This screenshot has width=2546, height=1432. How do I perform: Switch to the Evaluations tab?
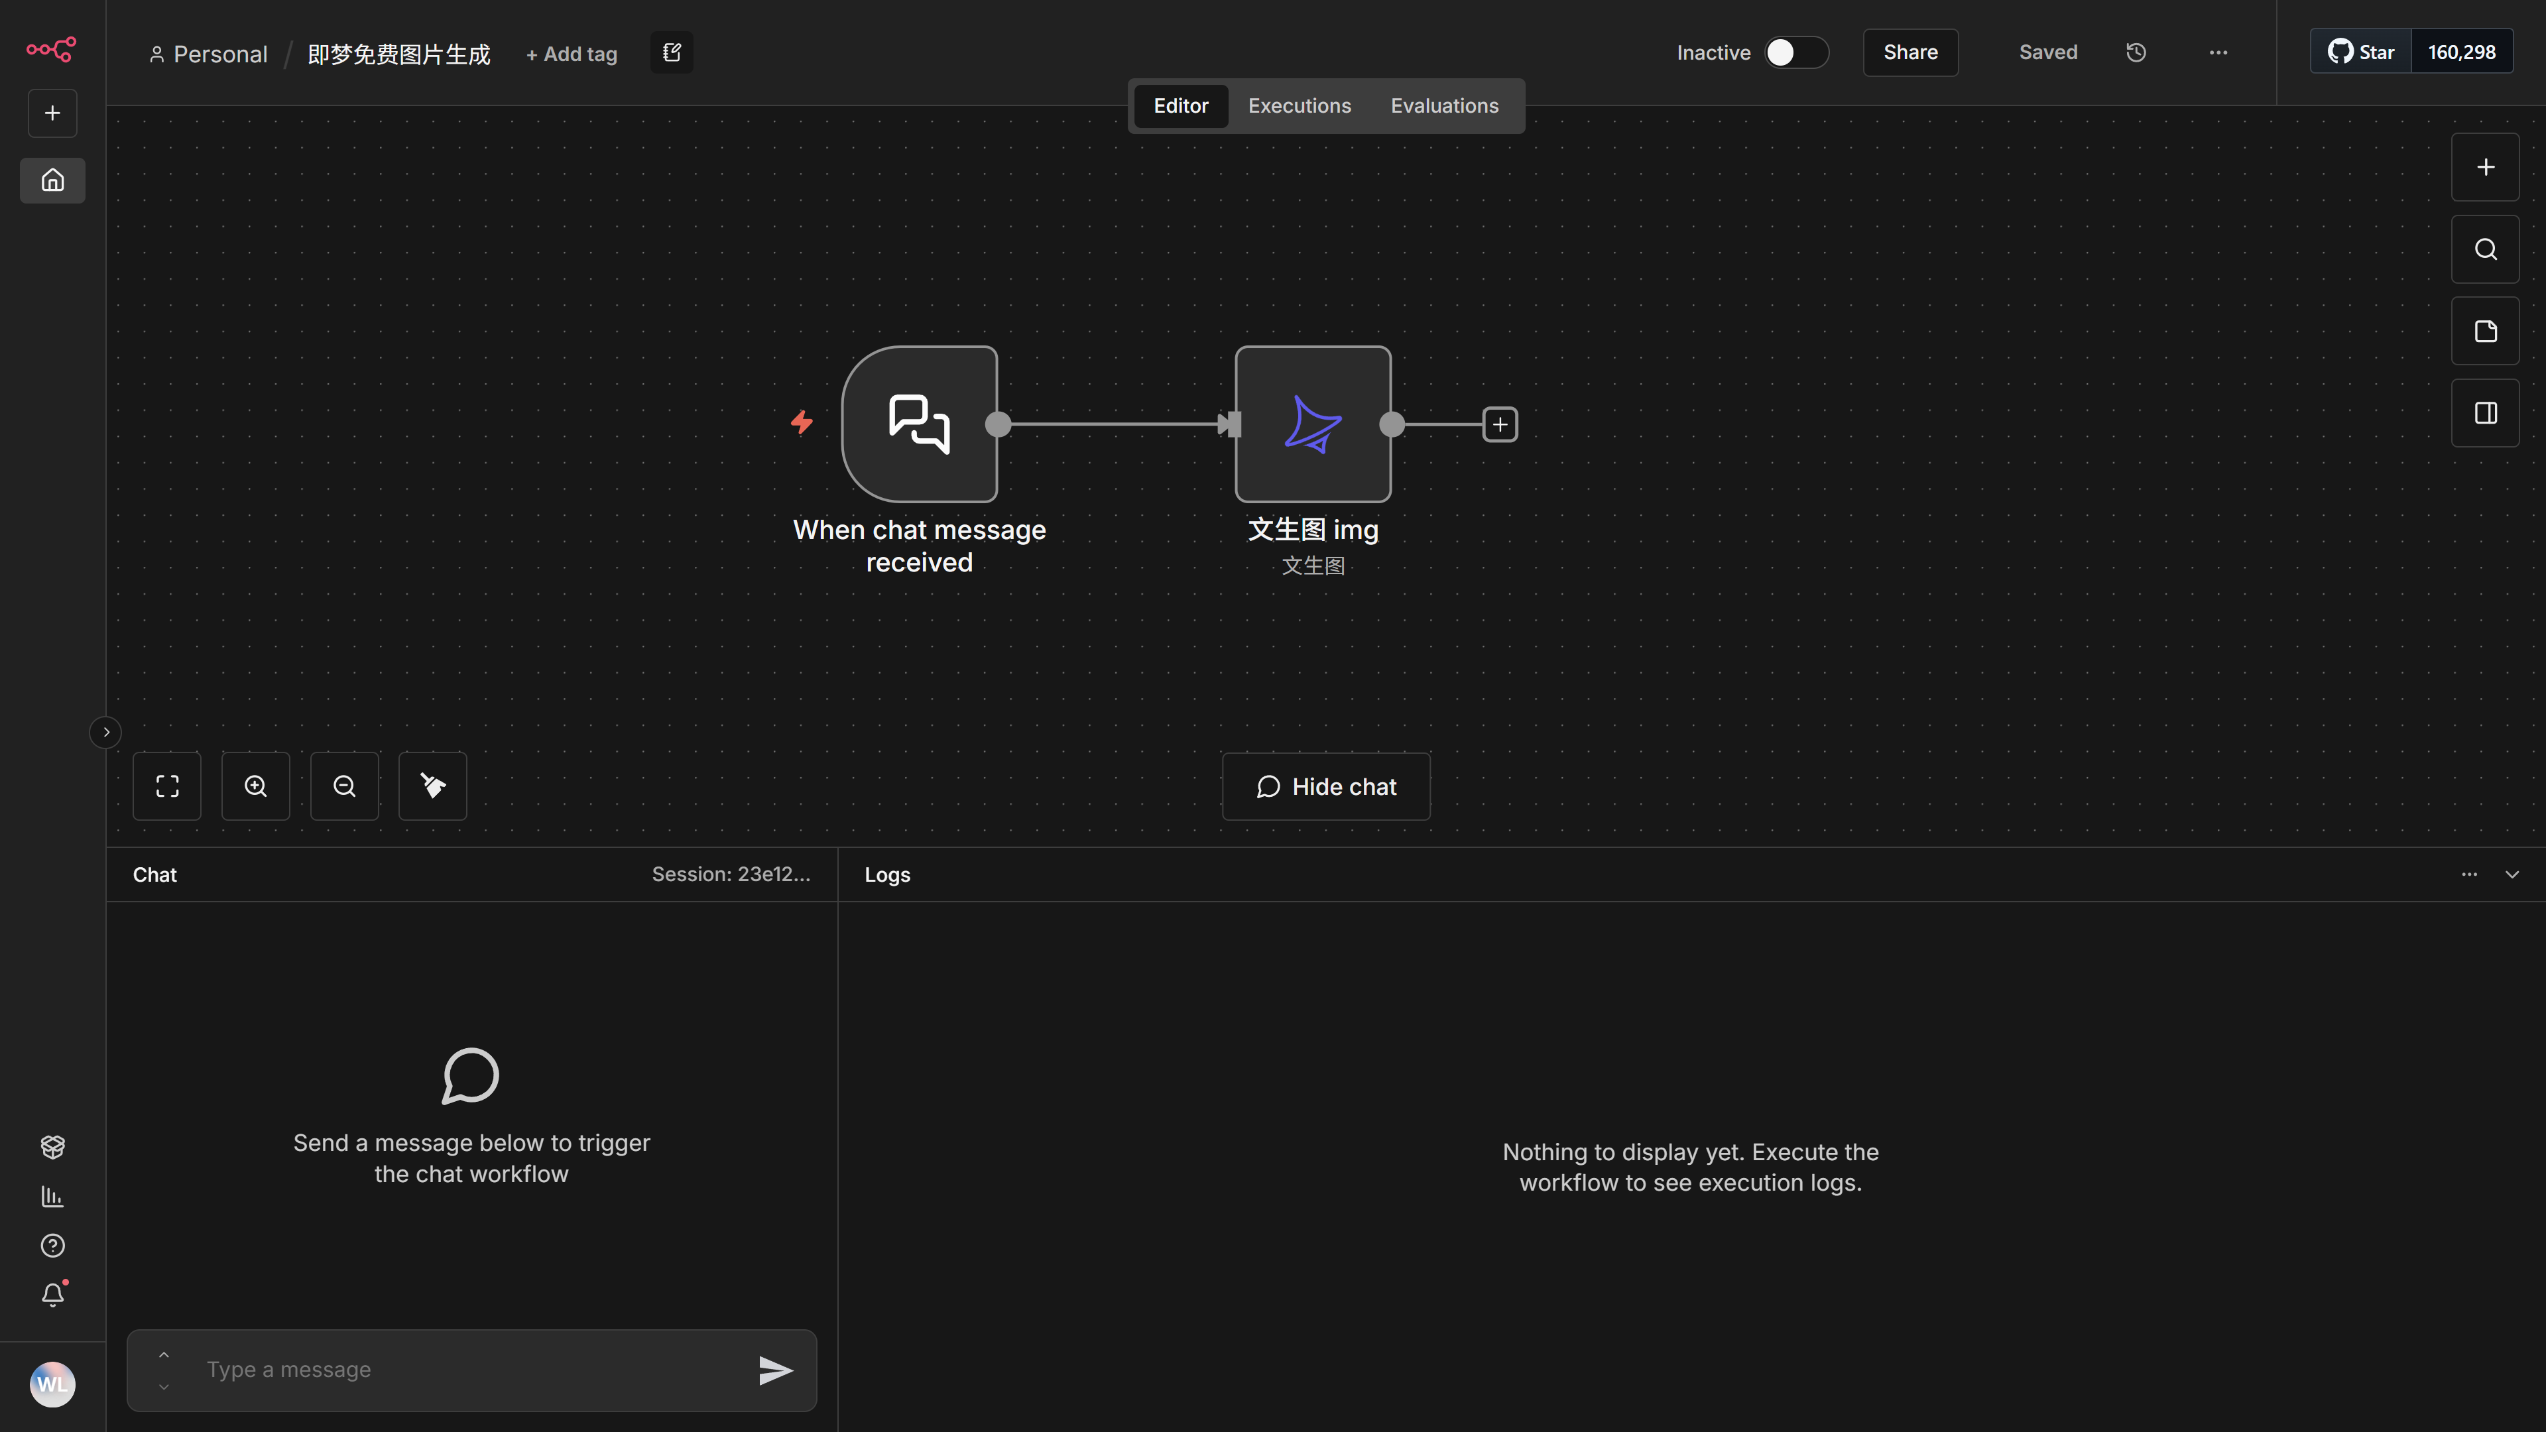(x=1444, y=106)
